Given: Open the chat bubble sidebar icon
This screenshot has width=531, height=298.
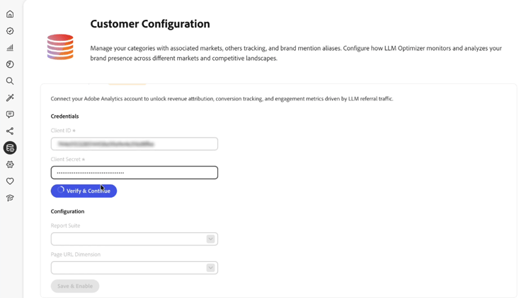Looking at the screenshot, I should pos(10,114).
